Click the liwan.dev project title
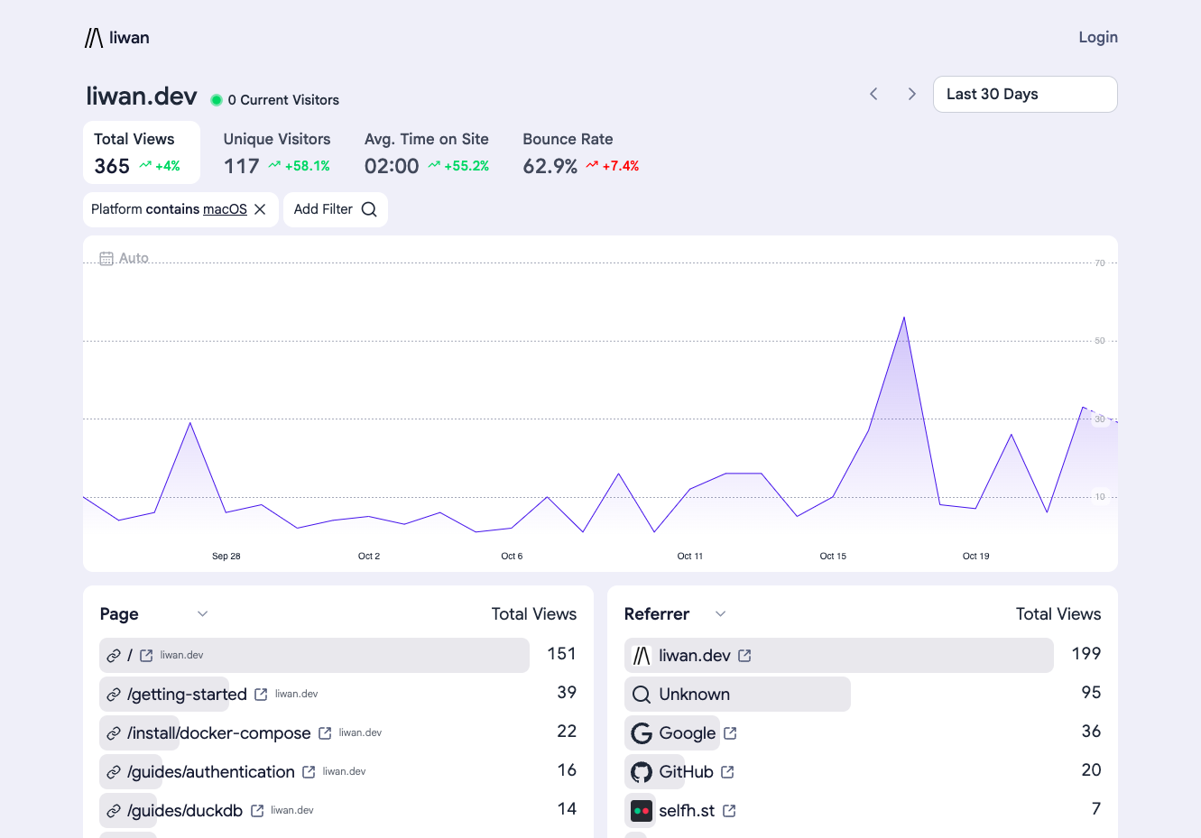The height and width of the screenshot is (838, 1201). (x=142, y=96)
